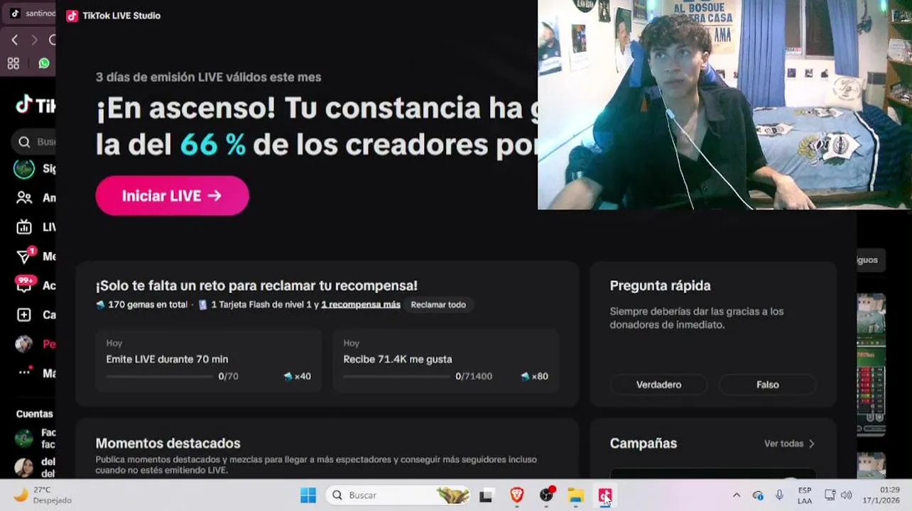The image size is (912, 511).
Task: Select the 'Recibe 71.4K me gusta' challenge card
Action: click(445, 361)
